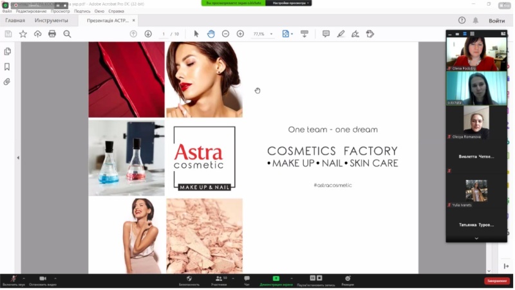Add bookmark star icon in Acrobat toolbar
Viewport: 515px width, 290px height.
coord(23,34)
